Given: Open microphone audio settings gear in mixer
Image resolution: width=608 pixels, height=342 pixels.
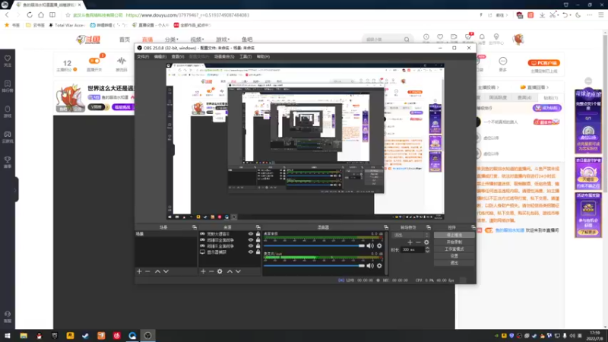Looking at the screenshot, I should [x=379, y=265].
